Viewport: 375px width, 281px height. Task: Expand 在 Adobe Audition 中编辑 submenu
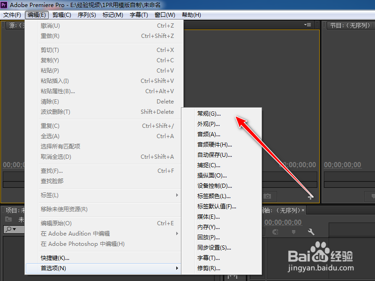(x=103, y=233)
